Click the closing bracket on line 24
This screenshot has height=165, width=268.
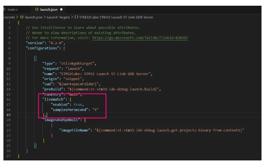(44, 141)
